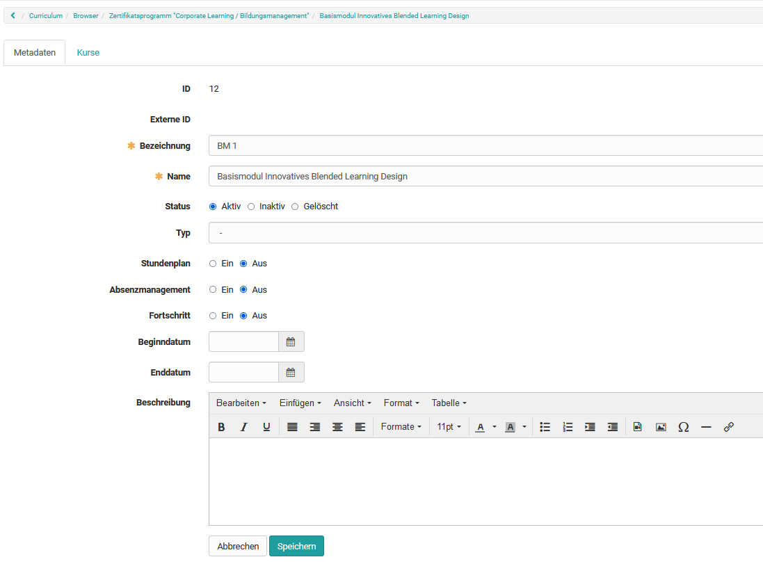Go to Browser breadcrumb
Image resolution: width=763 pixels, height=564 pixels.
tap(86, 15)
